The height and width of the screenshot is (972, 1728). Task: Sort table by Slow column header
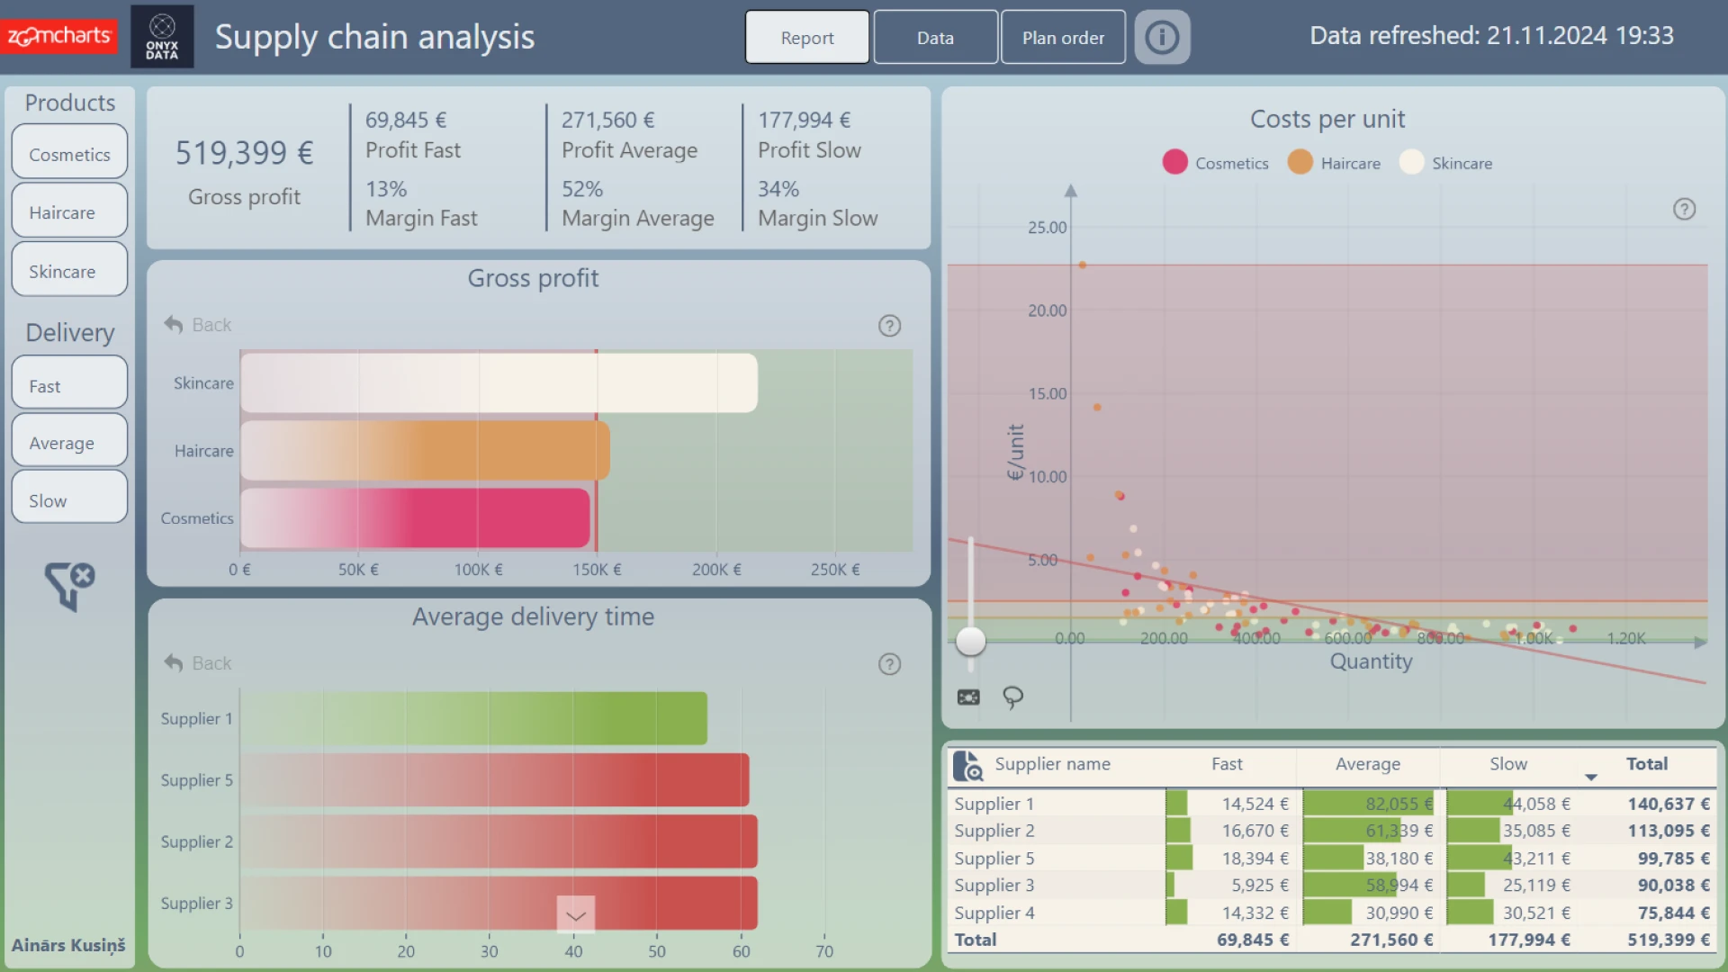[x=1508, y=764]
